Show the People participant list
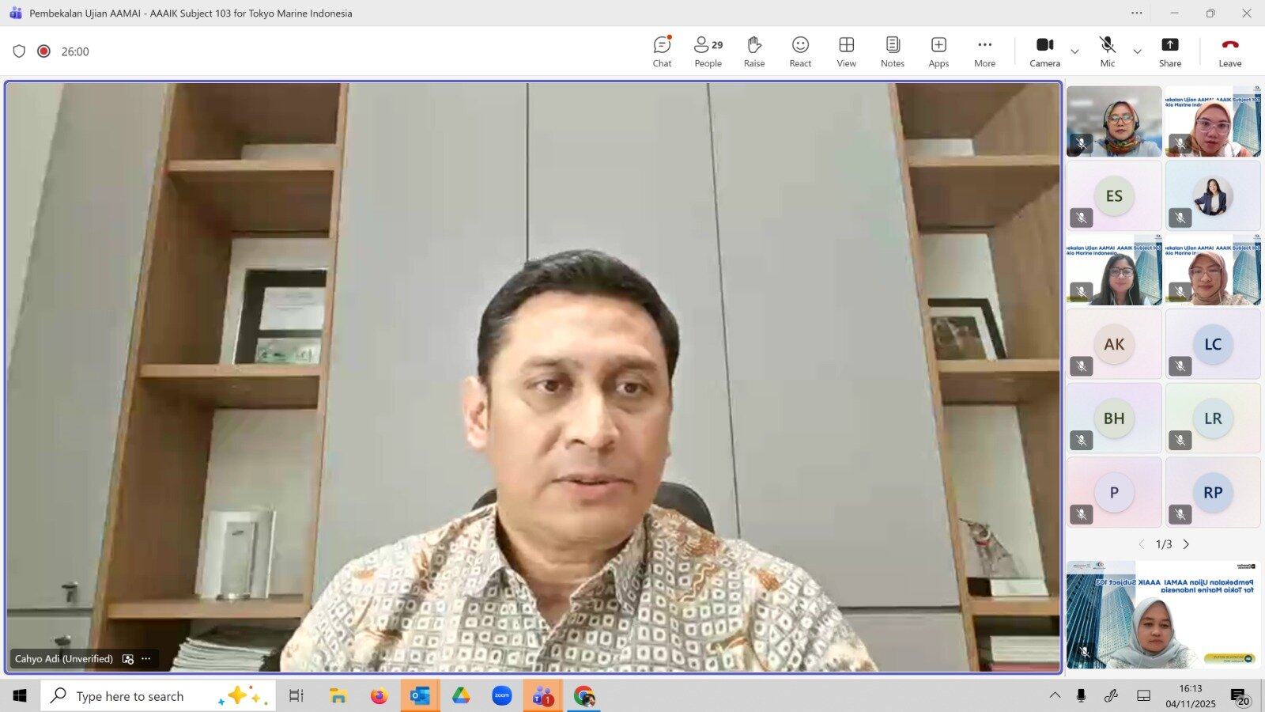The width and height of the screenshot is (1265, 712). [x=708, y=51]
